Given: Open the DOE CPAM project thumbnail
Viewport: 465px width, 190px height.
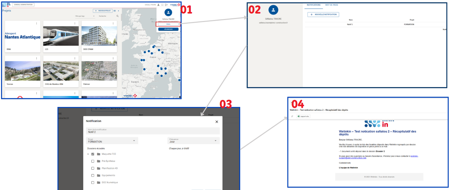Looking at the screenshot, I should (x=99, y=36).
